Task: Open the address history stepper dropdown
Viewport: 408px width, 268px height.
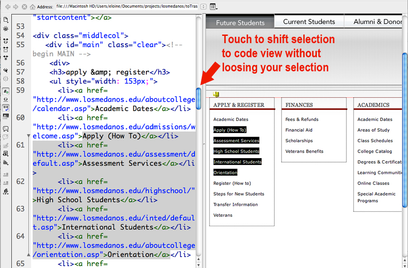Action: click(203, 7)
